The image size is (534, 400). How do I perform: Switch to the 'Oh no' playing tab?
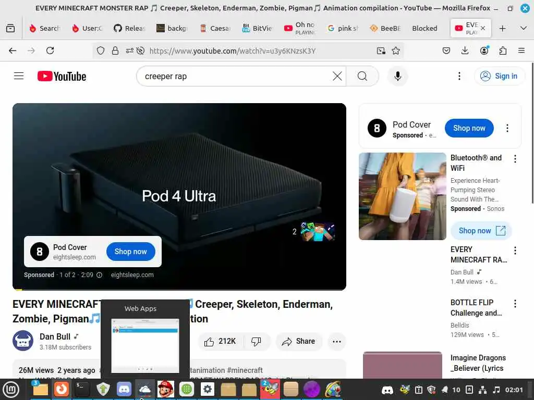pos(300,28)
